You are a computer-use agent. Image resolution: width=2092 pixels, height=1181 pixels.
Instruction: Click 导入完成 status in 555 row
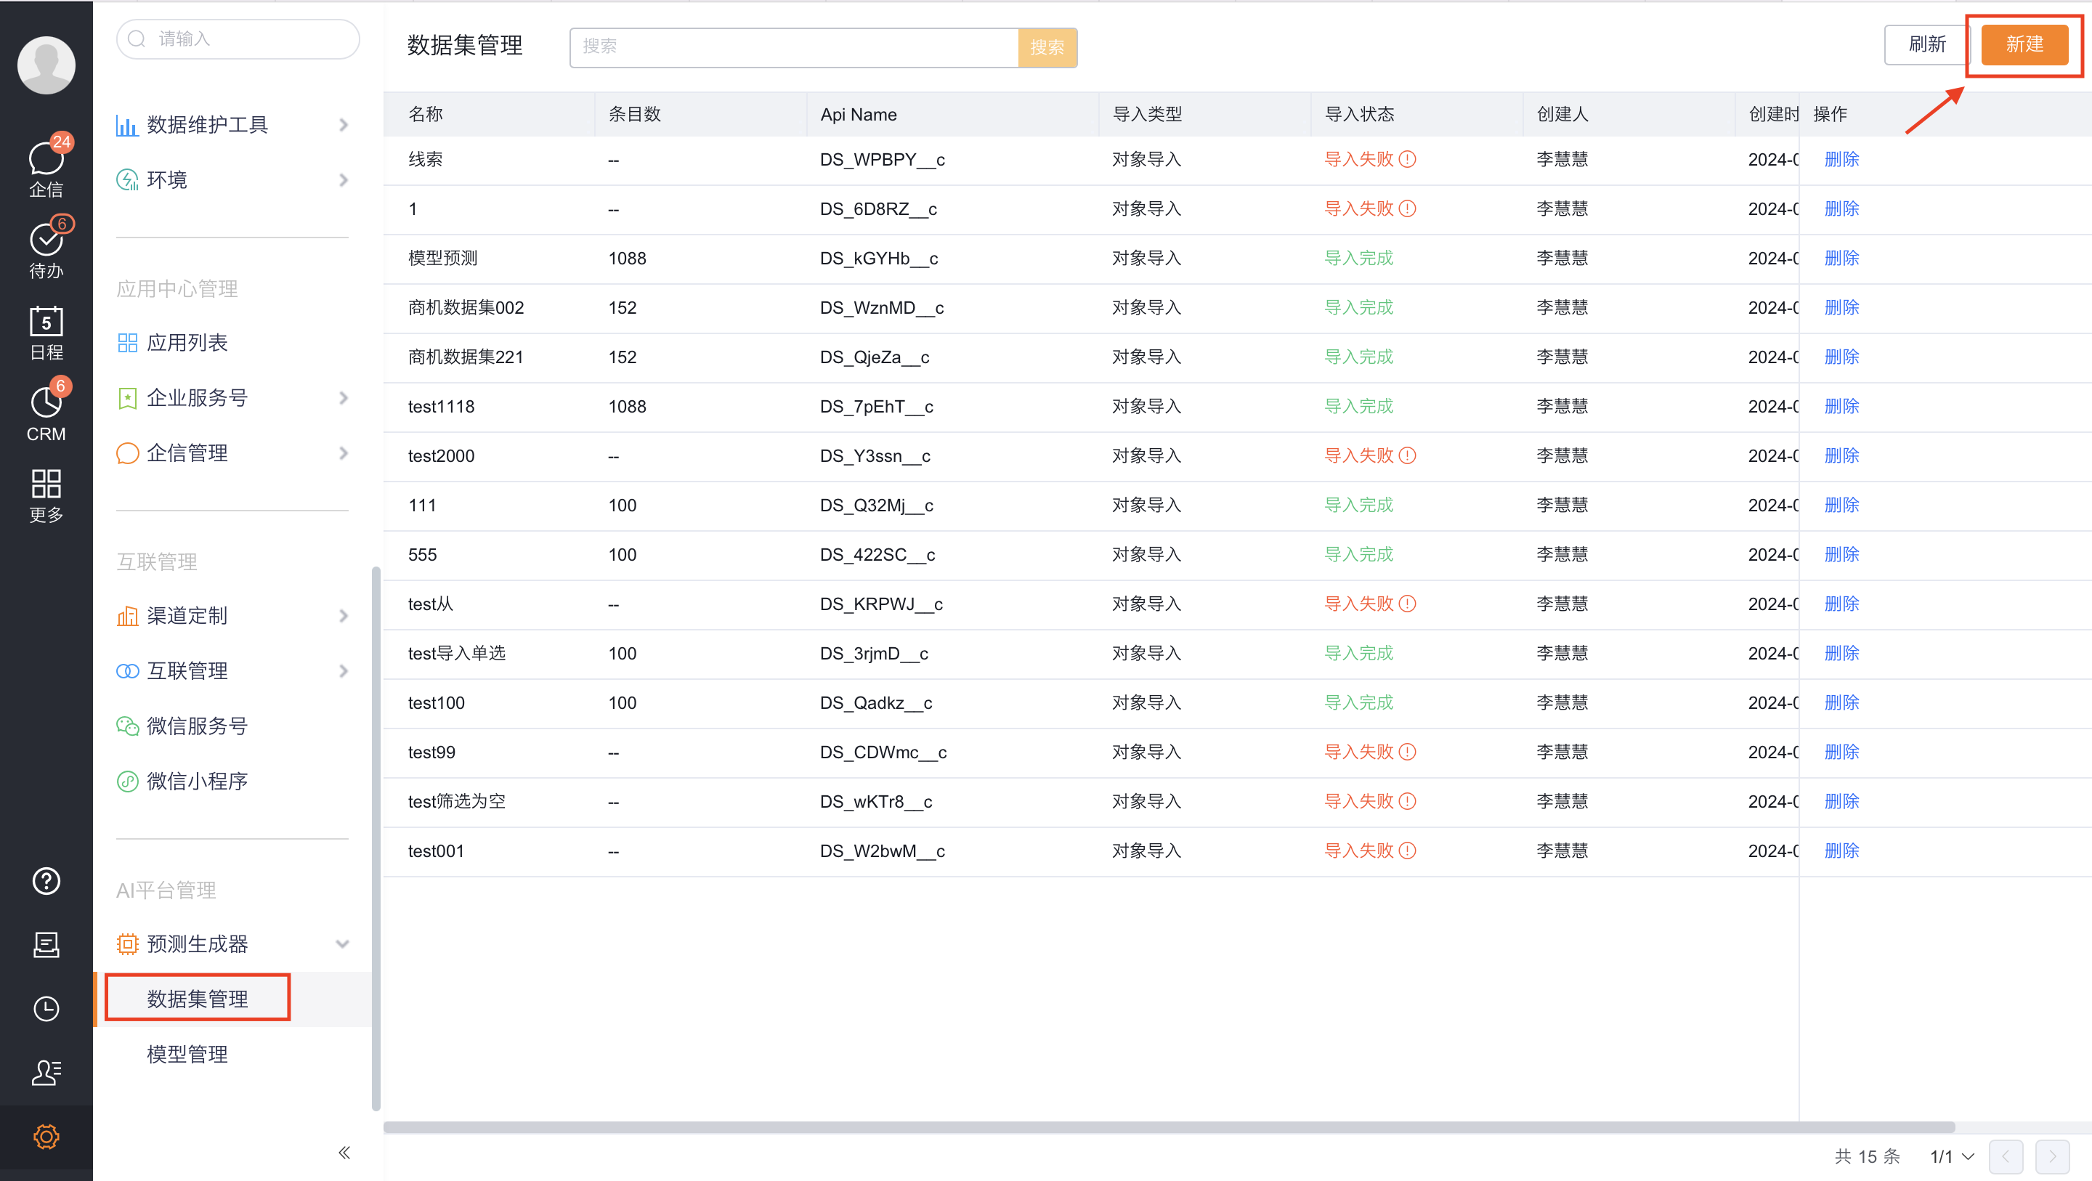coord(1358,554)
